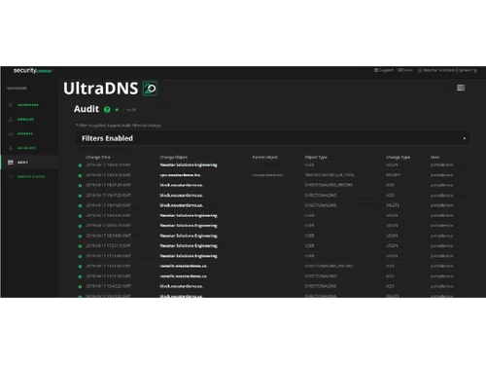Sort by the Change Type column header
486x365 pixels.
[x=399, y=158]
